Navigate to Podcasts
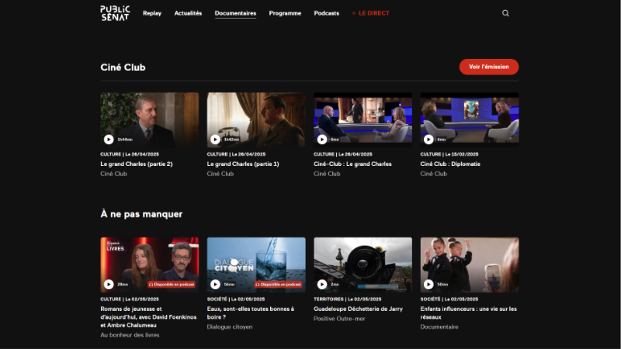The width and height of the screenshot is (621, 349). 326,13
